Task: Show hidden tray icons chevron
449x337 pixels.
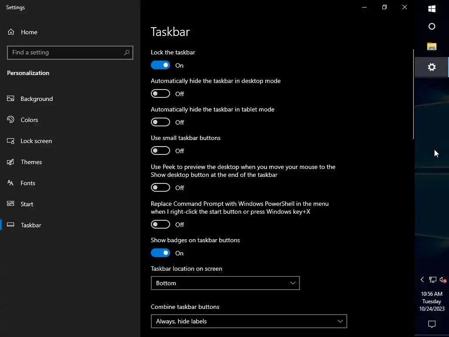Action: click(x=422, y=280)
